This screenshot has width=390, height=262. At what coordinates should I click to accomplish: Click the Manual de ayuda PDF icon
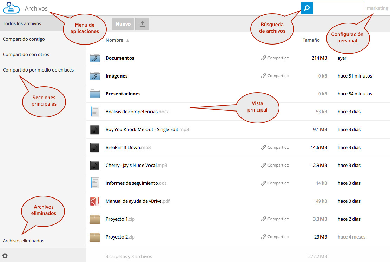click(x=95, y=201)
